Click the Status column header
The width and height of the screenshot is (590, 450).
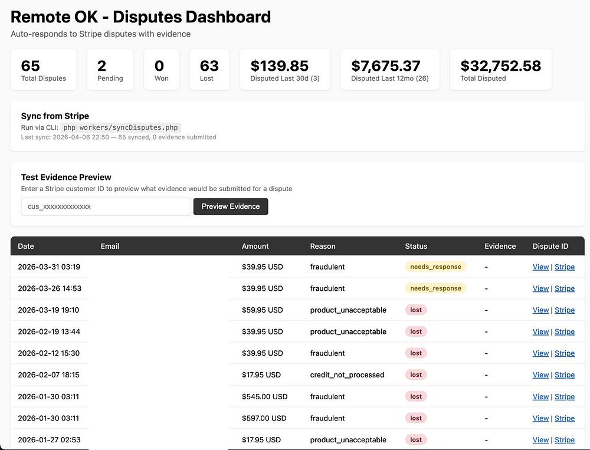416,246
